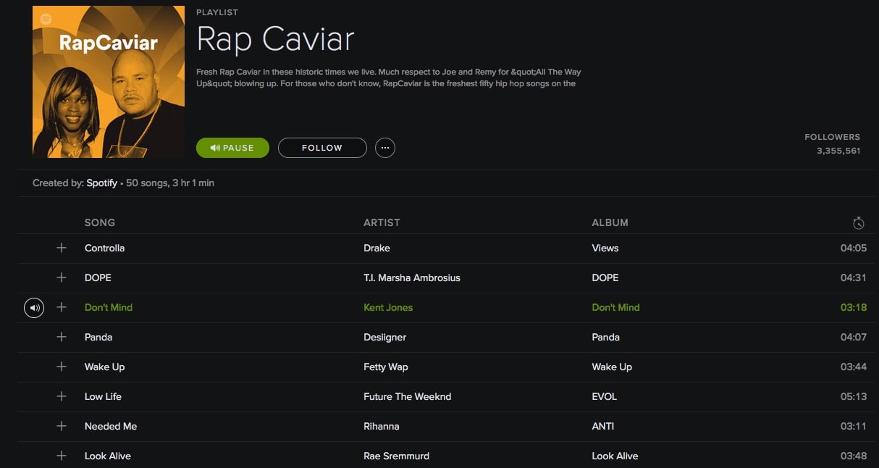Open the ANTI album

coord(603,426)
